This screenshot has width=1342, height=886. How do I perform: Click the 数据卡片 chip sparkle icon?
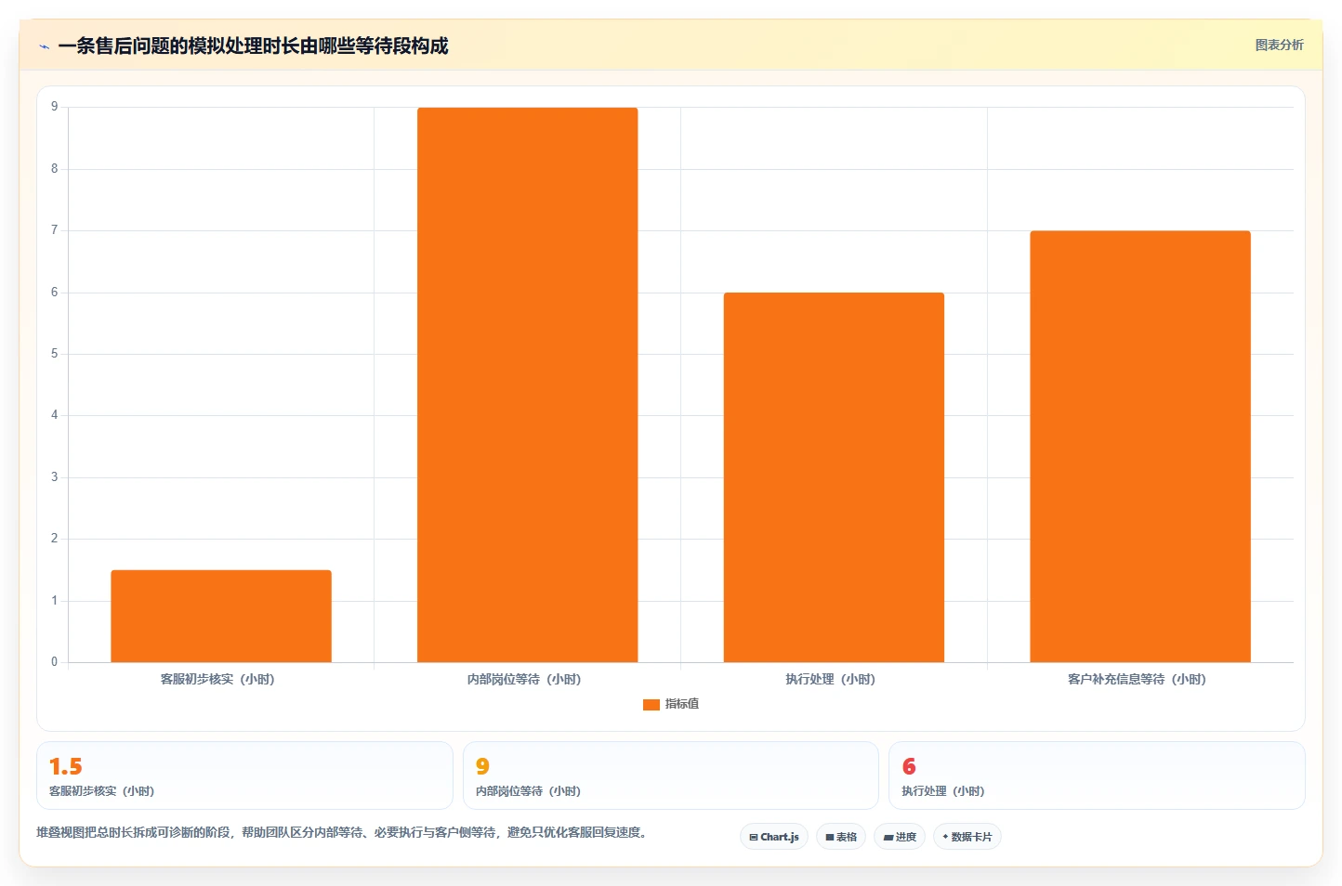click(945, 837)
